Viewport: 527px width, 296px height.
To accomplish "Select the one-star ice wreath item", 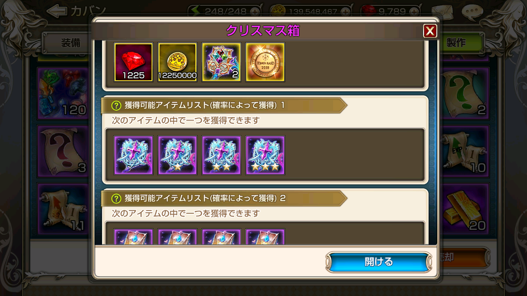I will click(x=177, y=155).
